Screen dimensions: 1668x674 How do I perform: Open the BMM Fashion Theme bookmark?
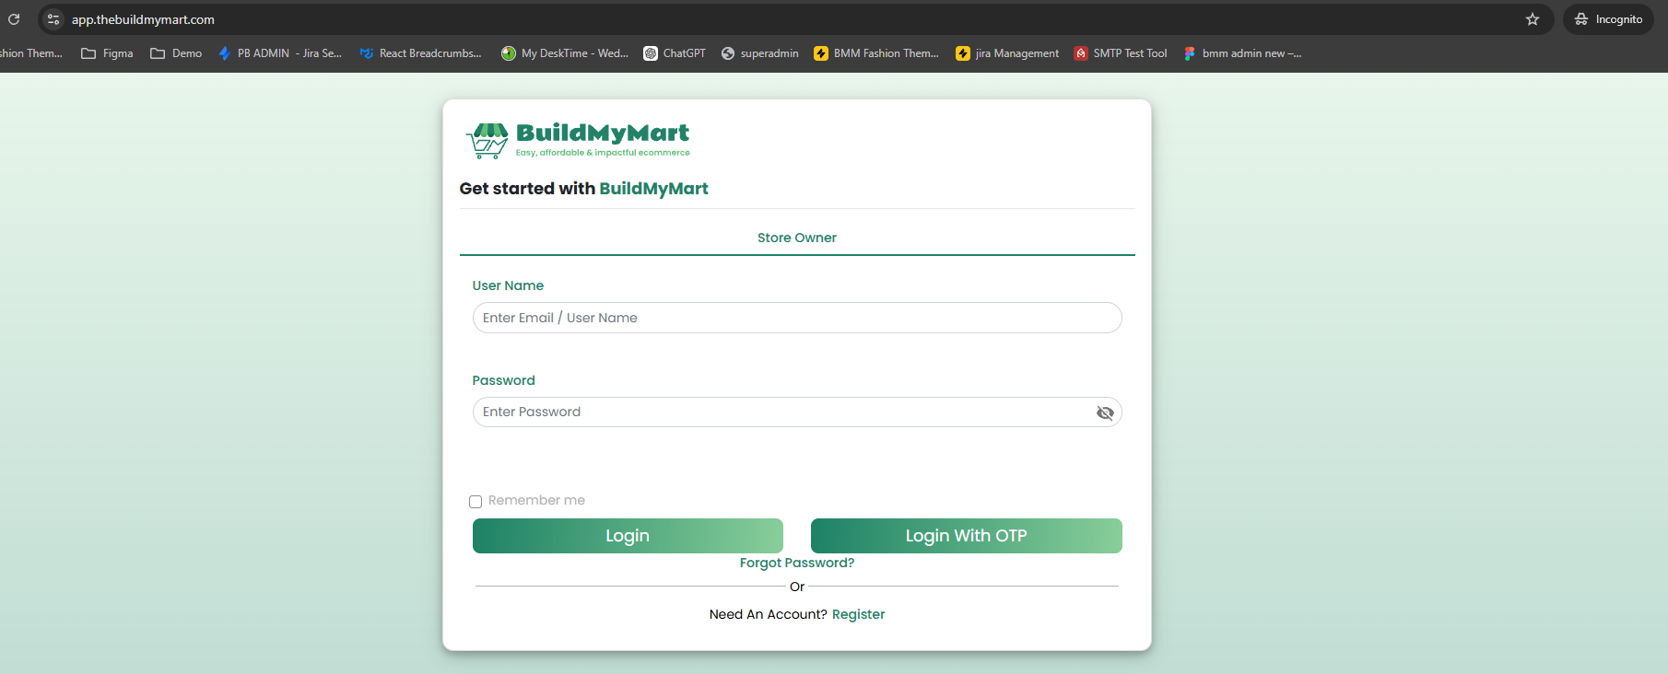click(876, 53)
